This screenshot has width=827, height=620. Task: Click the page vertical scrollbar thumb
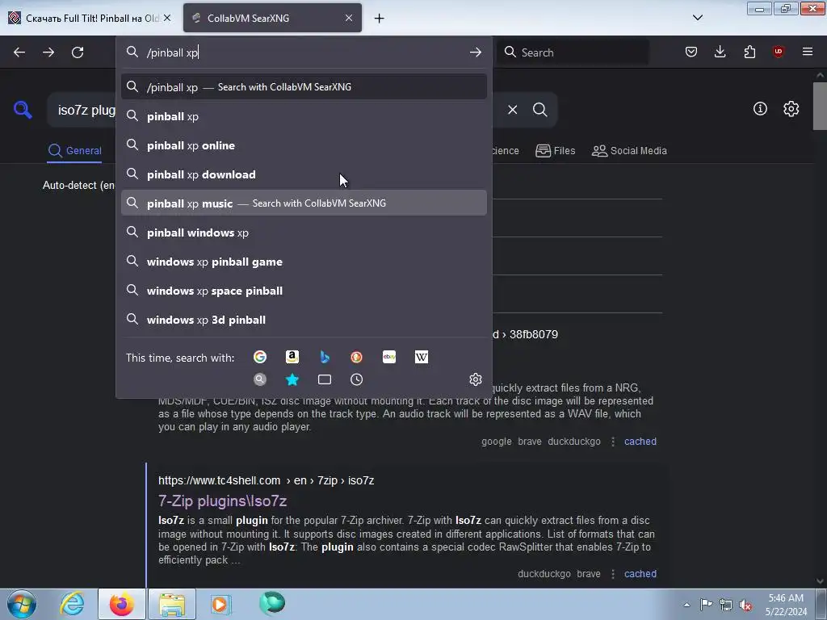(x=820, y=106)
